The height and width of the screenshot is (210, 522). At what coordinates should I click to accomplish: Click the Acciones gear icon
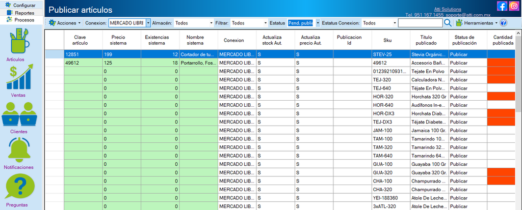point(53,23)
